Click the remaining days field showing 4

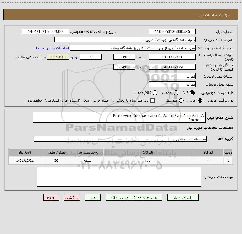(x=91, y=57)
